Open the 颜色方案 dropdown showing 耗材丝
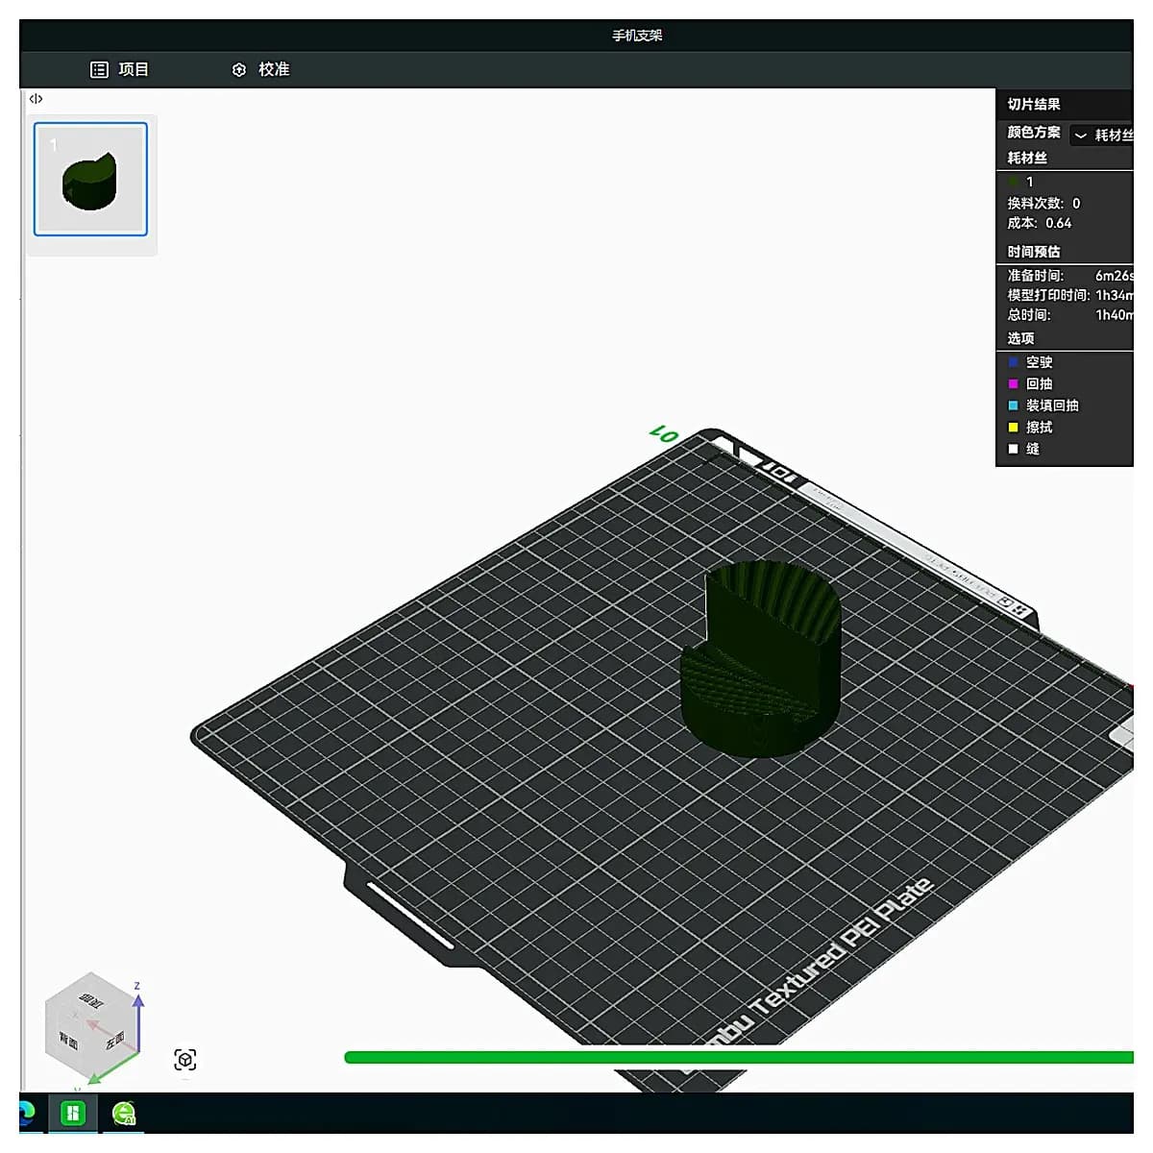The width and height of the screenshot is (1153, 1153). (1103, 135)
